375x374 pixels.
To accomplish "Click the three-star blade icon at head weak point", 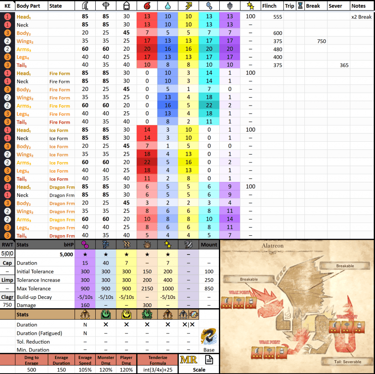I will point(226,302).
